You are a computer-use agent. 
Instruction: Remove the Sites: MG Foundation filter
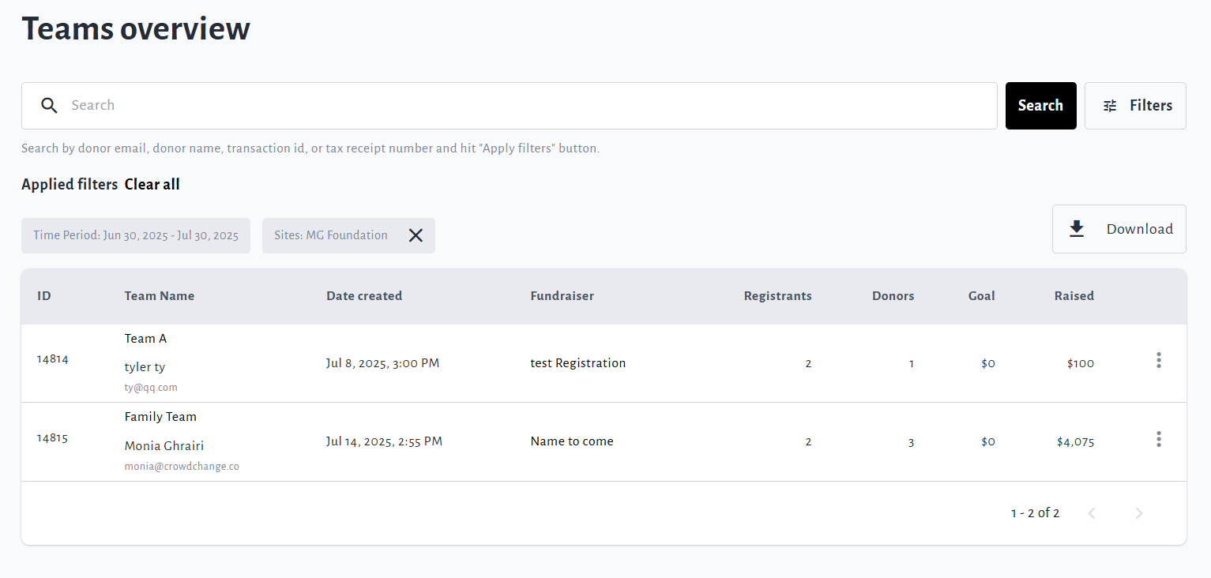(416, 235)
